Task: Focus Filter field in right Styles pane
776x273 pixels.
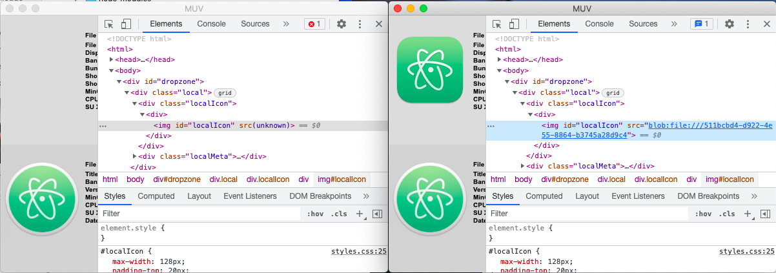Action: 588,214
